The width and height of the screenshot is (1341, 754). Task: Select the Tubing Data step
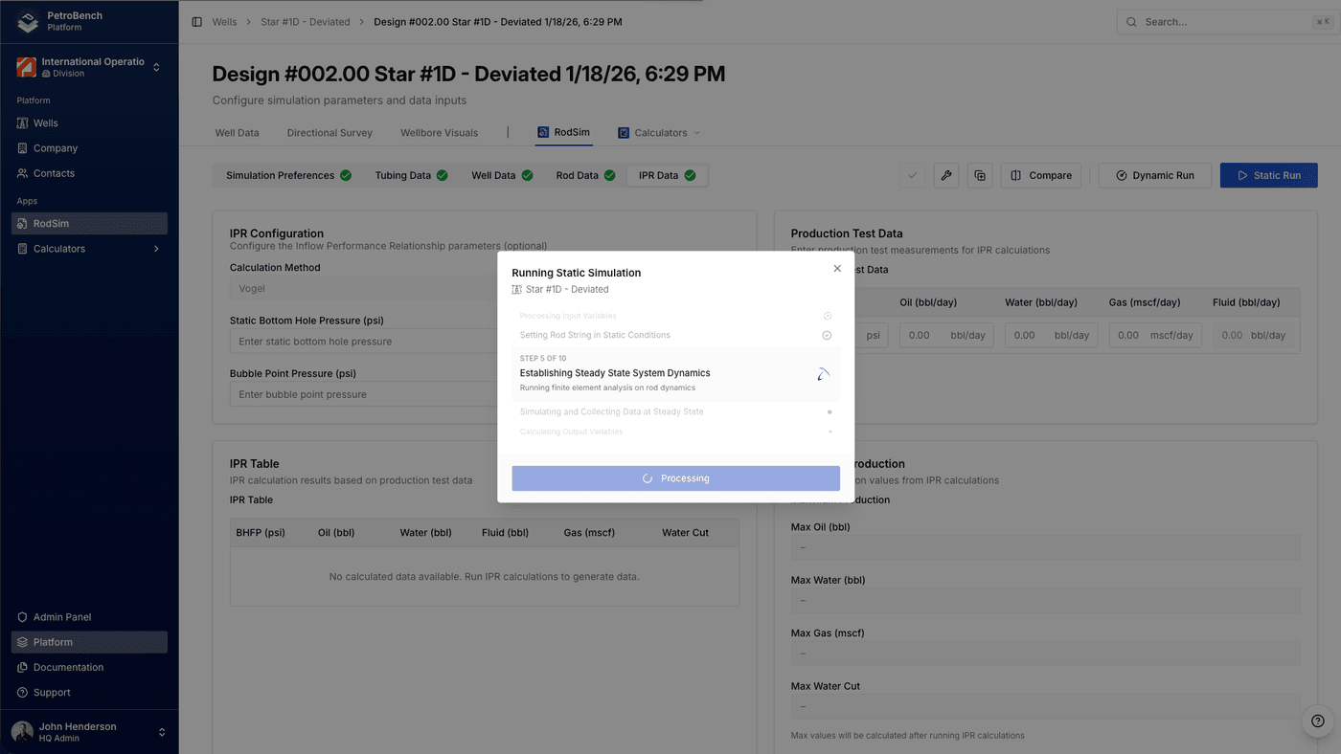point(410,175)
